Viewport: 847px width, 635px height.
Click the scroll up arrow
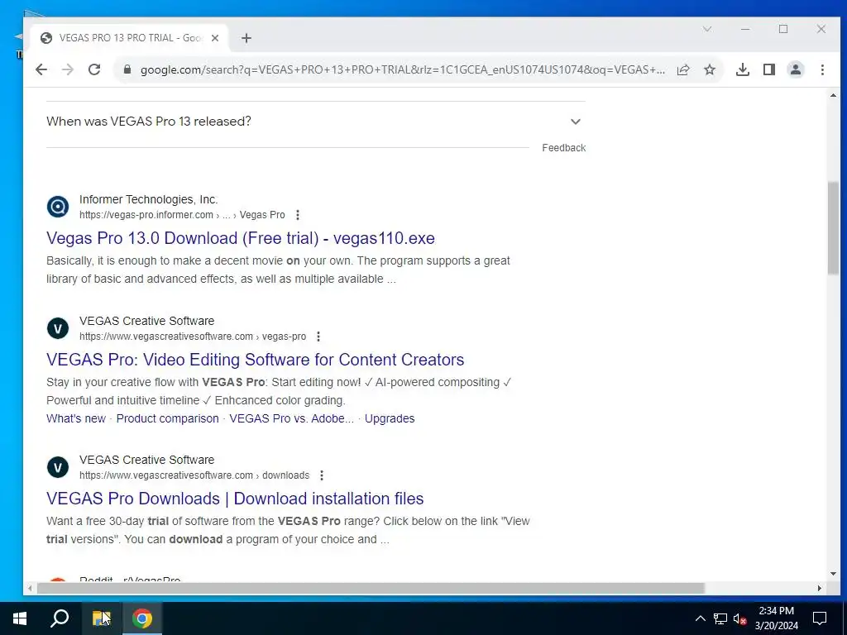833,96
